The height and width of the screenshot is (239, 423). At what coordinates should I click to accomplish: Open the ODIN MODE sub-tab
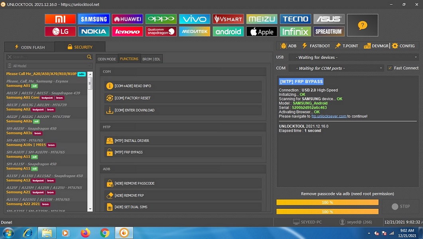point(107,59)
